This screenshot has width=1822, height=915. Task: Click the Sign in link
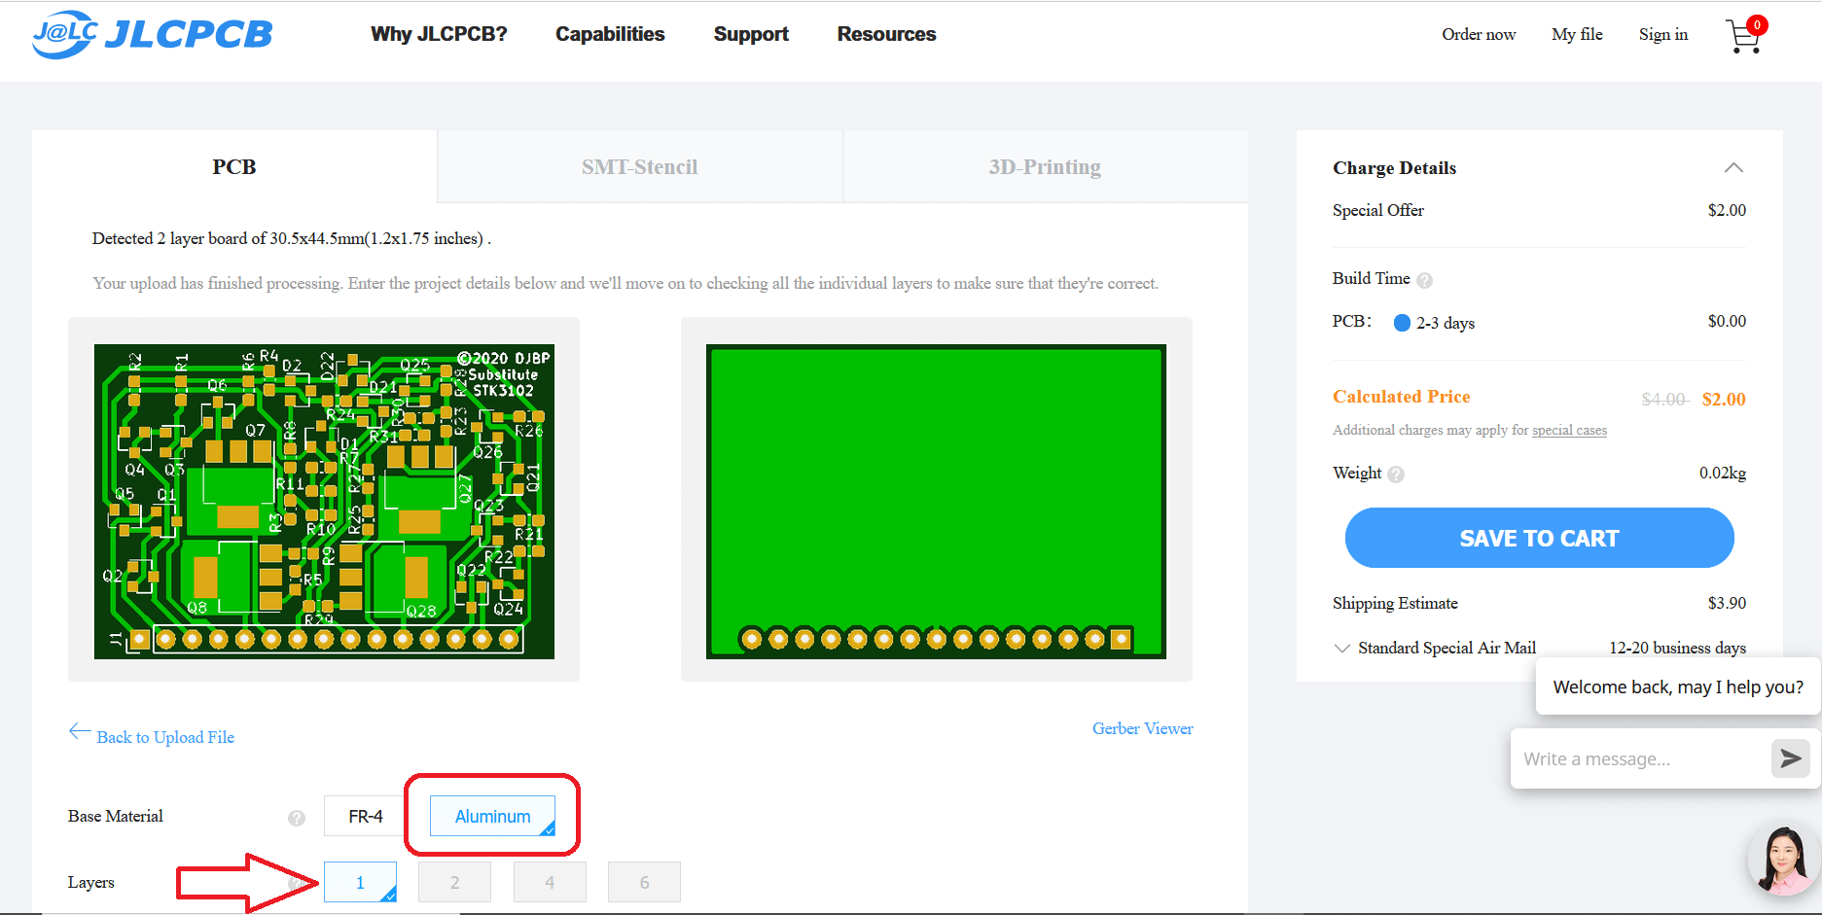coord(1662,34)
